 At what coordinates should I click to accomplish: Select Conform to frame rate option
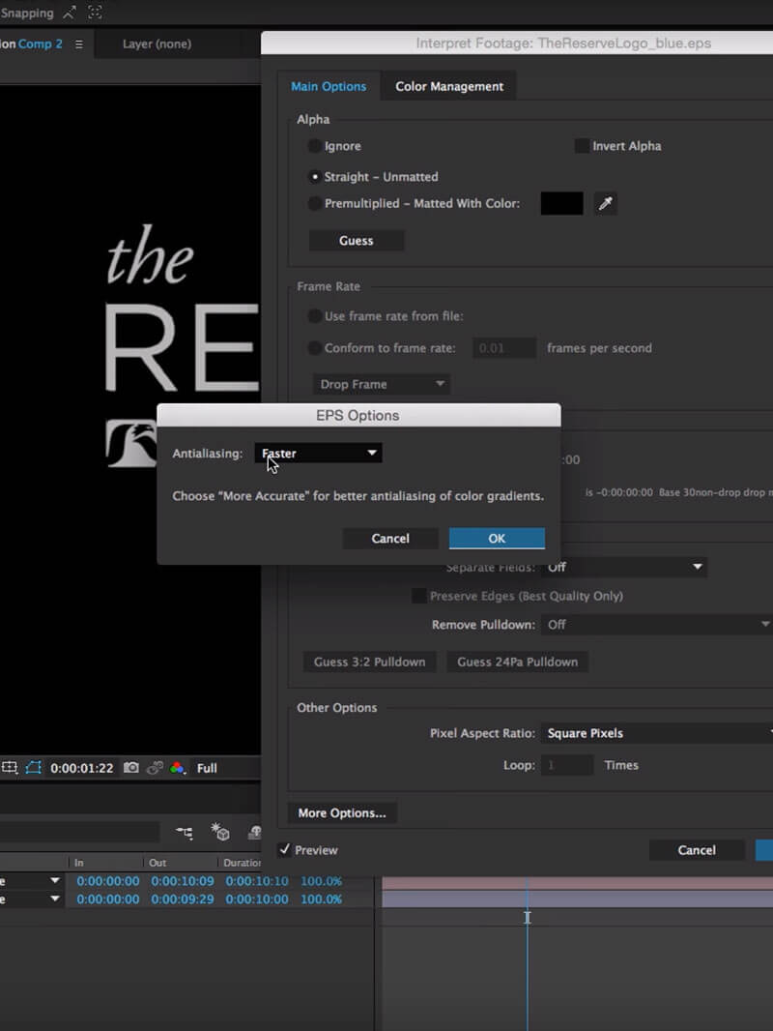(x=315, y=348)
